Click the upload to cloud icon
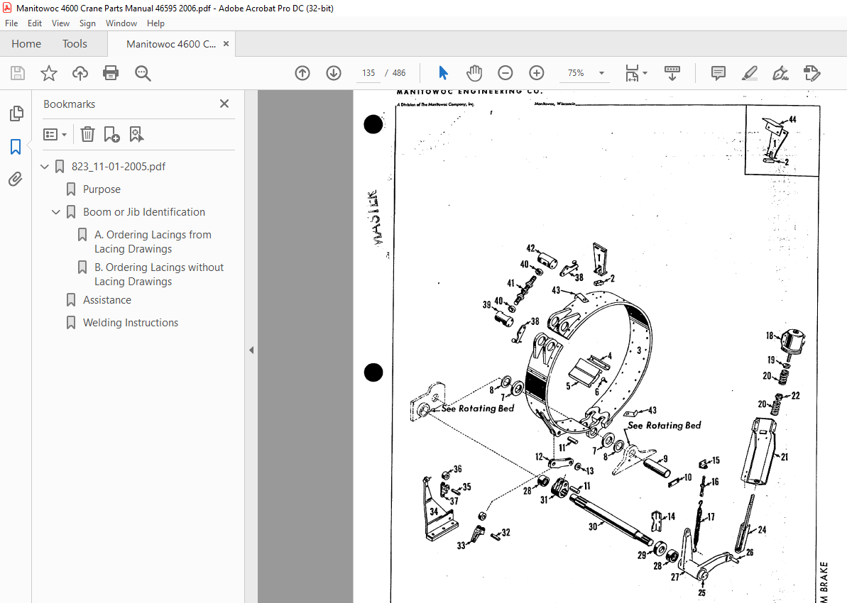This screenshot has height=603, width=847. tap(80, 73)
